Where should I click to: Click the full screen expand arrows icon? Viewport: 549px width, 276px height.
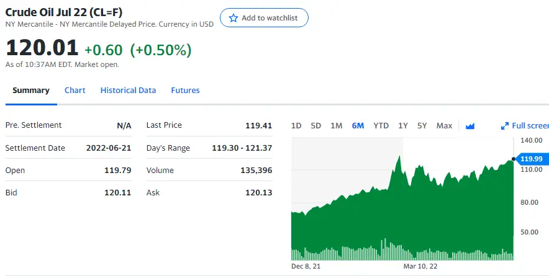click(x=505, y=126)
